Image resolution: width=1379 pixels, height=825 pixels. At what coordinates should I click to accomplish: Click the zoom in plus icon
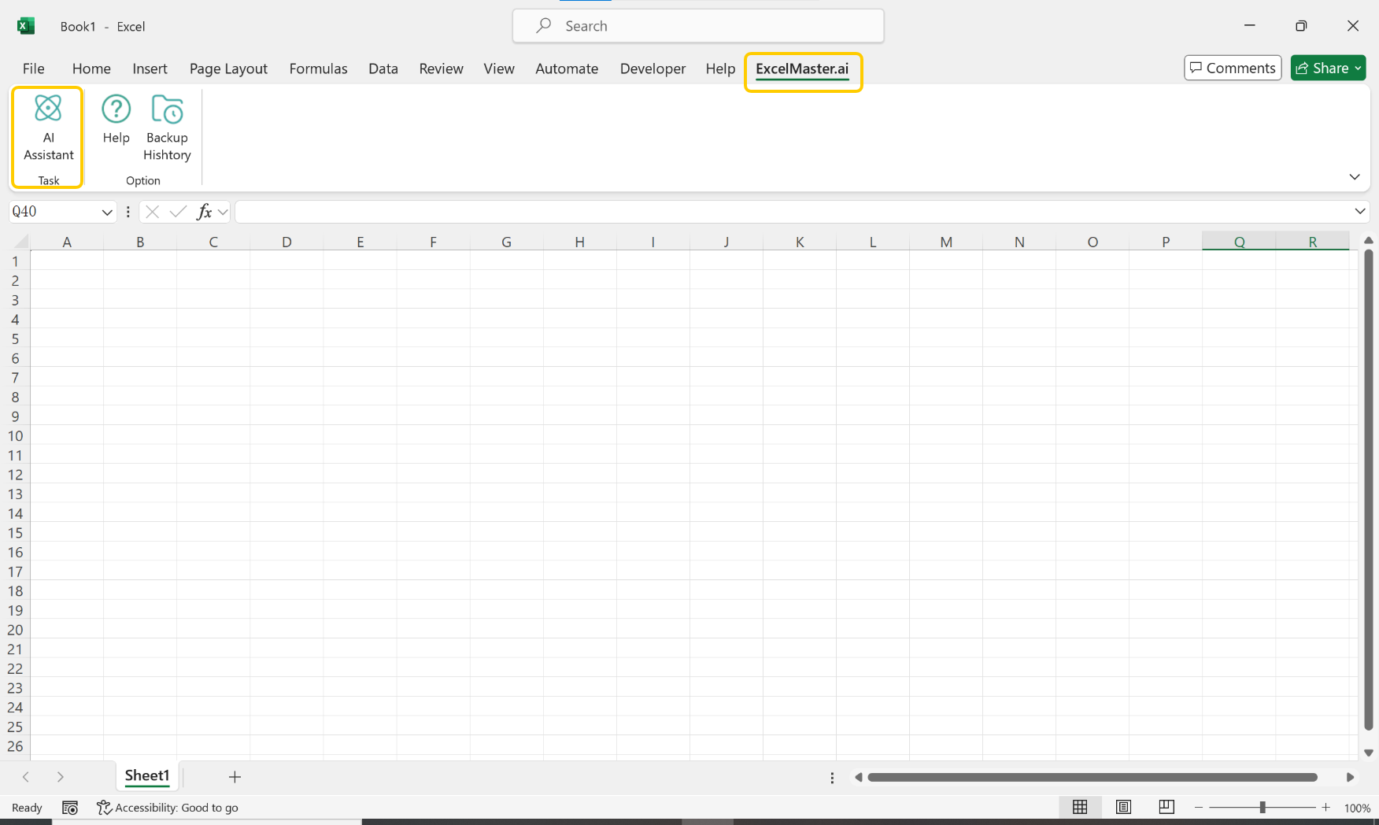1326,808
